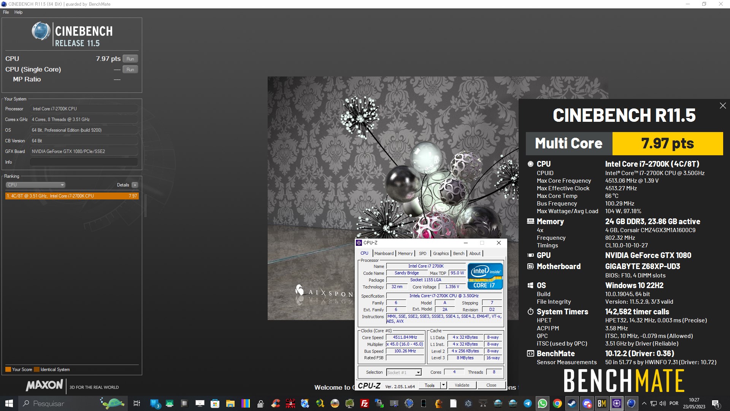Open the File menu in Cinebench
This screenshot has width=730, height=411.
6,12
